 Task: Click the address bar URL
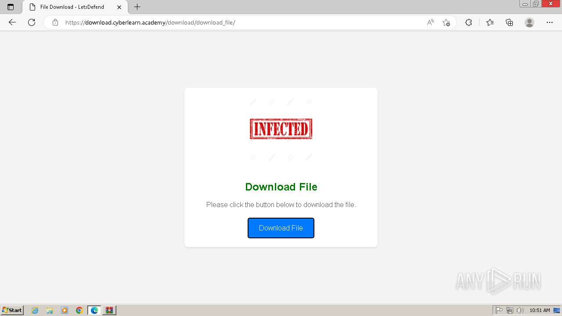150,22
